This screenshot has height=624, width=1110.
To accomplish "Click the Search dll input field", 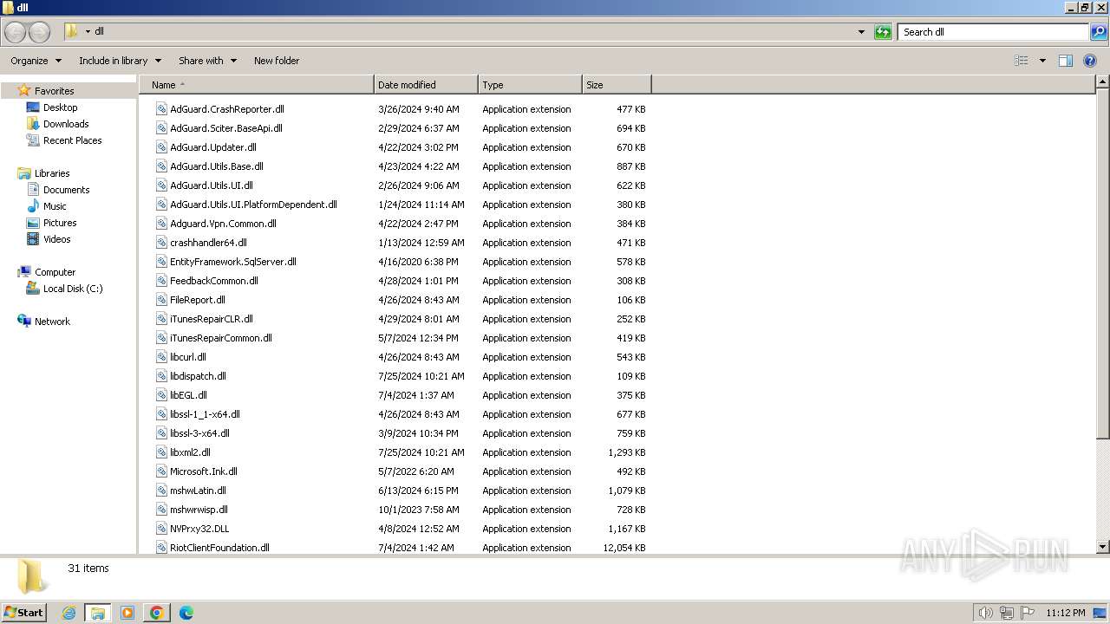I will tap(994, 32).
